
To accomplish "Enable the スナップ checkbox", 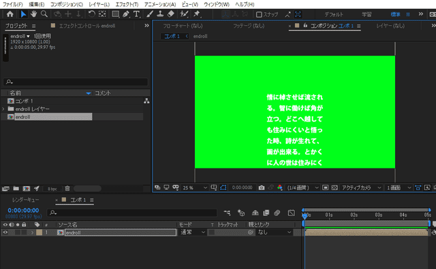I will [x=259, y=14].
